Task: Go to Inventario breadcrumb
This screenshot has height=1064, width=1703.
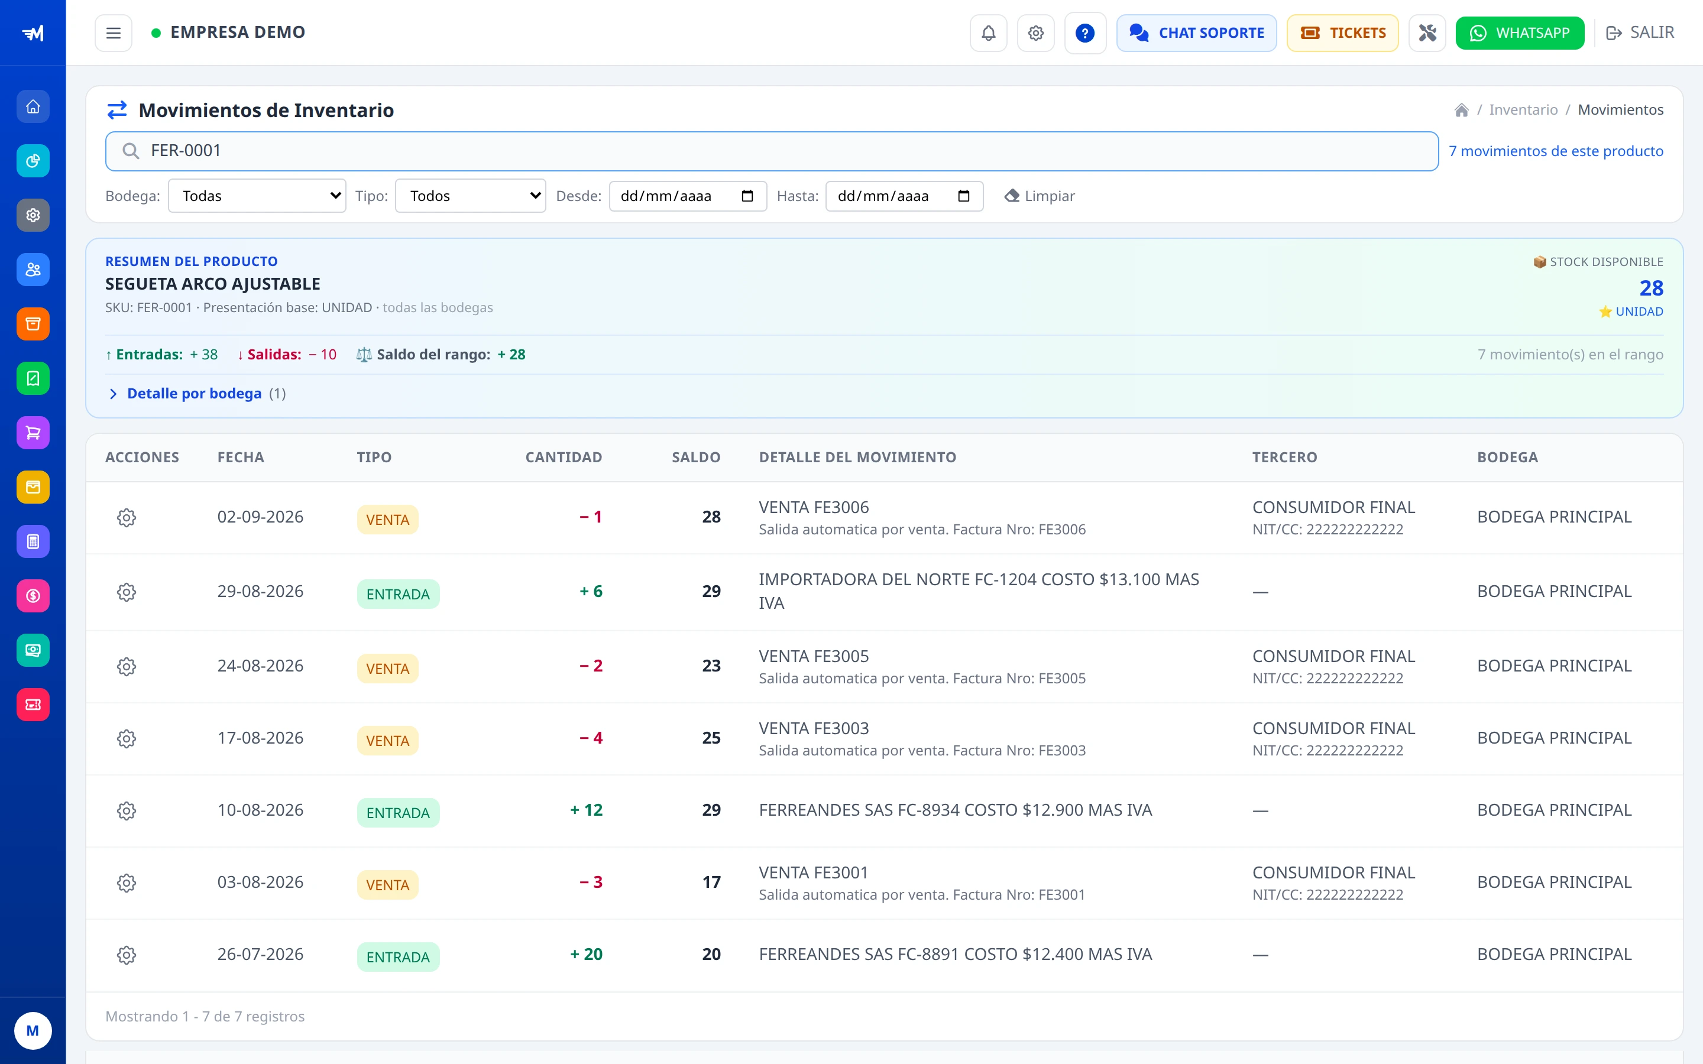Action: point(1523,110)
